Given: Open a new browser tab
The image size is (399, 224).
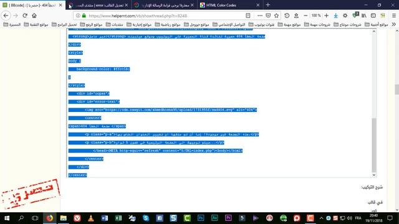Looking at the screenshot, I should [x=268, y=5].
